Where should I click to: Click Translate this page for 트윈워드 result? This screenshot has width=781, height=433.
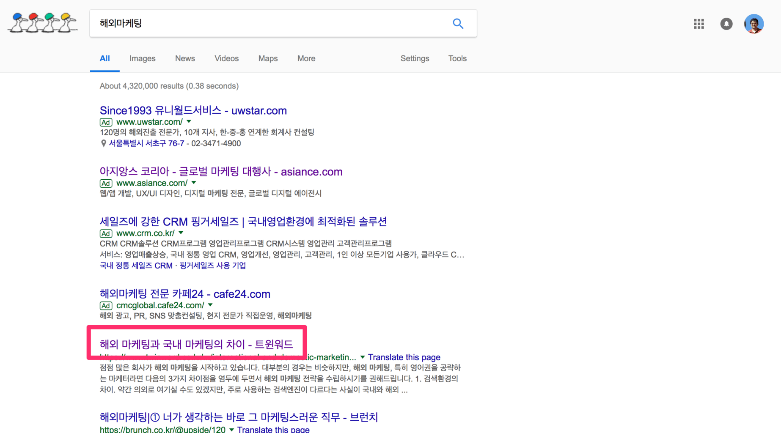click(404, 357)
